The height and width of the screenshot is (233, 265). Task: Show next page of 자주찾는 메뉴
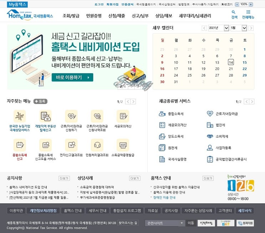133,101
